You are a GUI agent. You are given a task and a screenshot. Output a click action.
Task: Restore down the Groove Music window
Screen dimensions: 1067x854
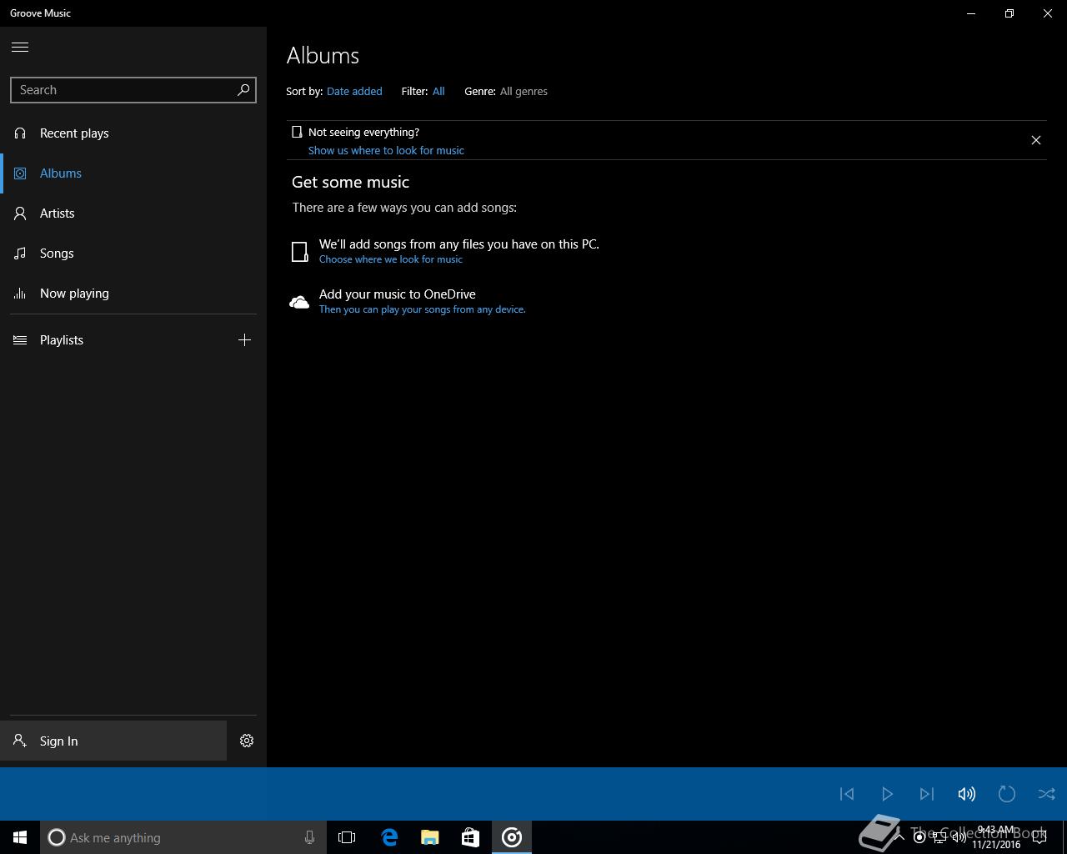1009,13
